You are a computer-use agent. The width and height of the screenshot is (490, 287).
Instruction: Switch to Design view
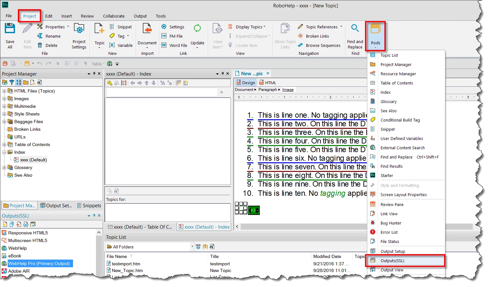[245, 83]
